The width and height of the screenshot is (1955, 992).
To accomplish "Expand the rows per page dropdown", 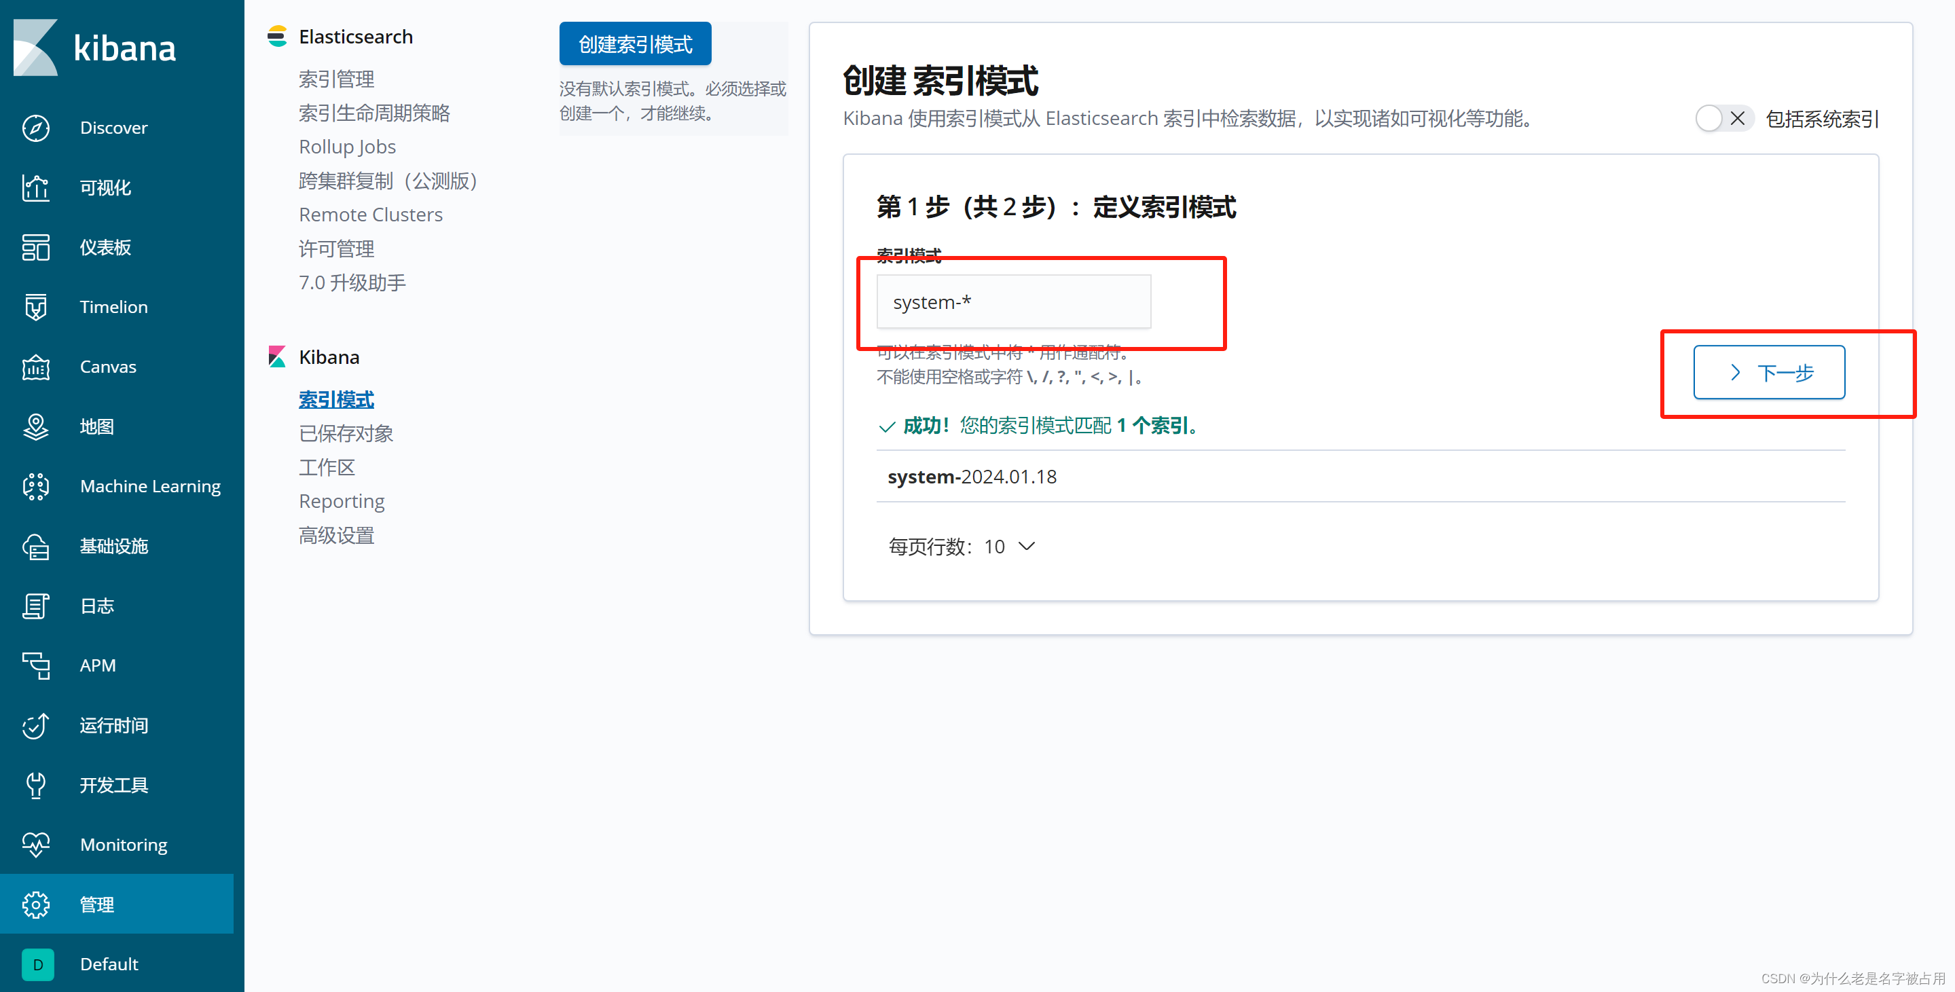I will pos(962,547).
